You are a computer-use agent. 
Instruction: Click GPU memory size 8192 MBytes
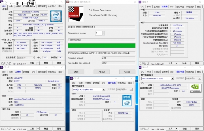click(x=192, y=102)
